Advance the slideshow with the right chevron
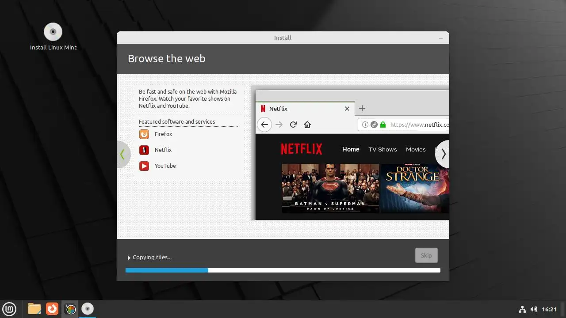This screenshot has height=318, width=566. click(x=443, y=154)
